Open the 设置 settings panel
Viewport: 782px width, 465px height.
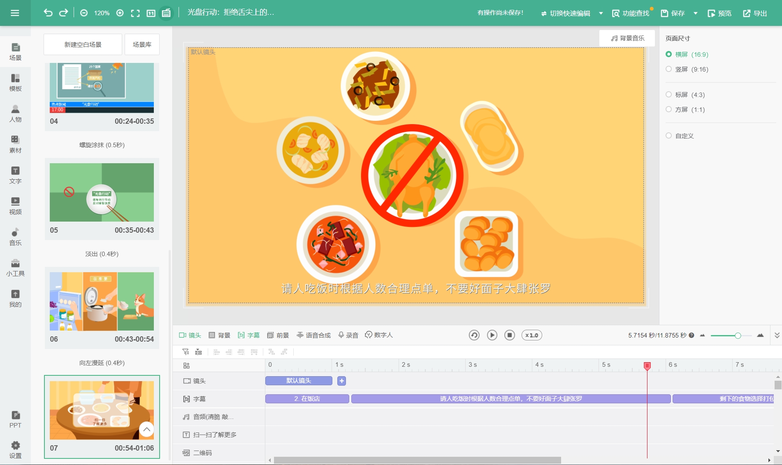tap(15, 450)
